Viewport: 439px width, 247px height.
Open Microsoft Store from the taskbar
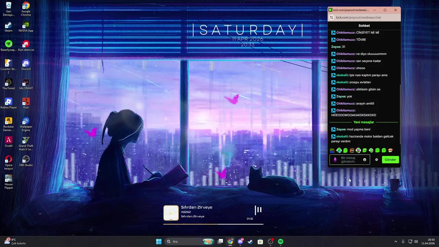coord(260,242)
